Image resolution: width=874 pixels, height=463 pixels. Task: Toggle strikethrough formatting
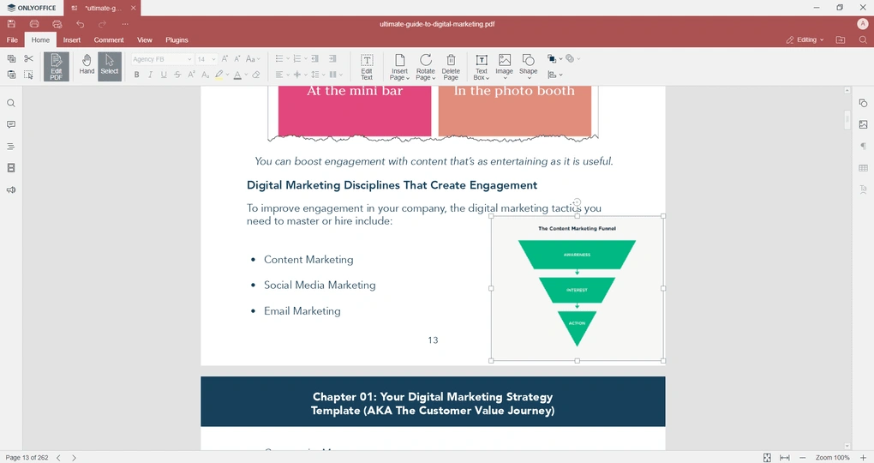(x=177, y=75)
